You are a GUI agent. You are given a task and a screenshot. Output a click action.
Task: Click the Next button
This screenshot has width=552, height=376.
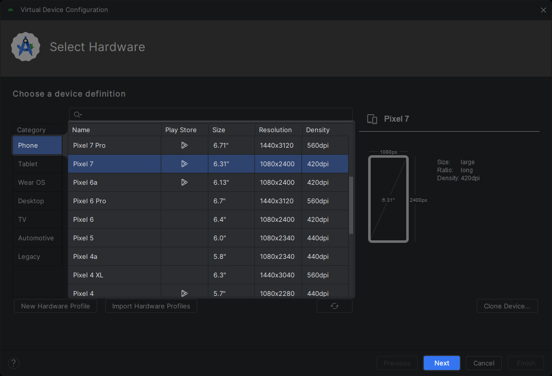[x=441, y=363]
